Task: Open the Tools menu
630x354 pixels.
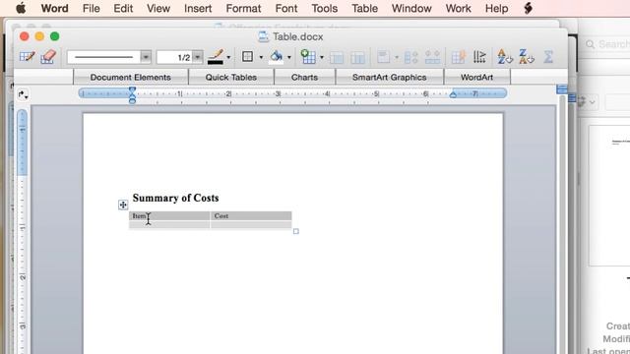Action: (x=325, y=9)
